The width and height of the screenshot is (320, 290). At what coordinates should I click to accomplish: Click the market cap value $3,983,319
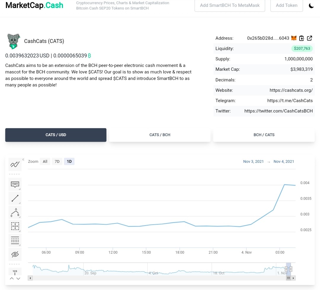pos(301,69)
